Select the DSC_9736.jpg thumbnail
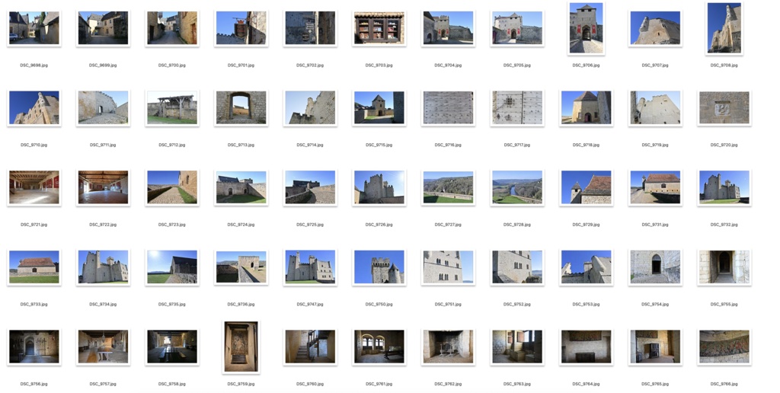This screenshot has width=780, height=393. [x=241, y=267]
